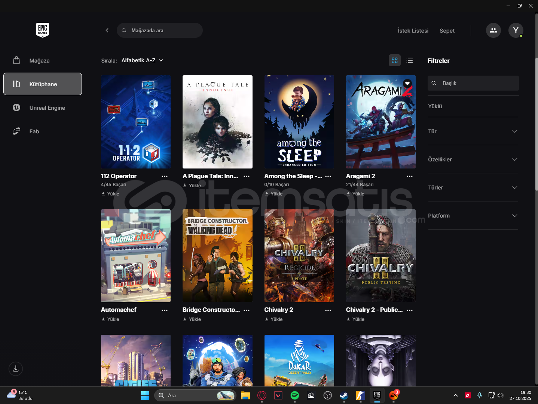Install Aragami 2 via Yükle
Image resolution: width=538 pixels, height=404 pixels.
355,194
